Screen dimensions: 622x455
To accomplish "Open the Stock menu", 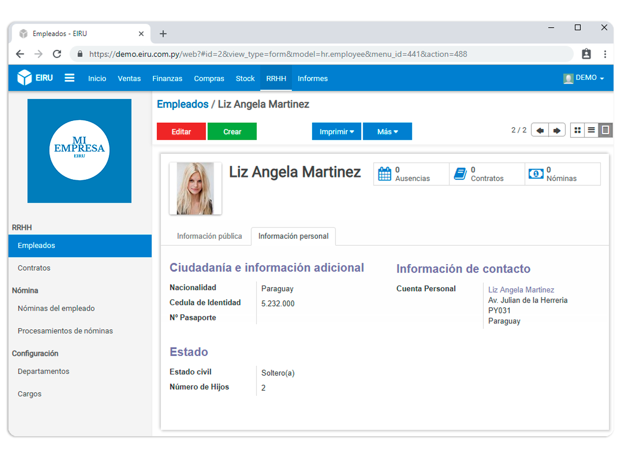I will 245,78.
